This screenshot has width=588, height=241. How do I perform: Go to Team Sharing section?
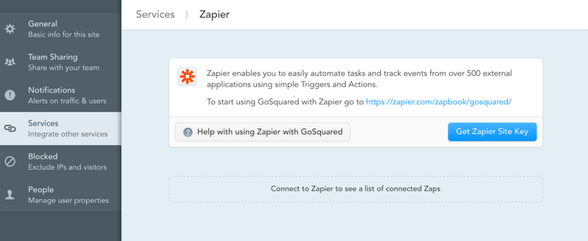pos(60,62)
